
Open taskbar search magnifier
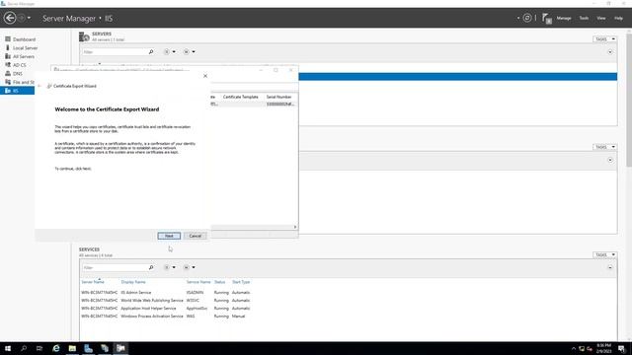tap(24, 348)
